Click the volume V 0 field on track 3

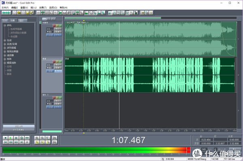[x=50, y=101]
